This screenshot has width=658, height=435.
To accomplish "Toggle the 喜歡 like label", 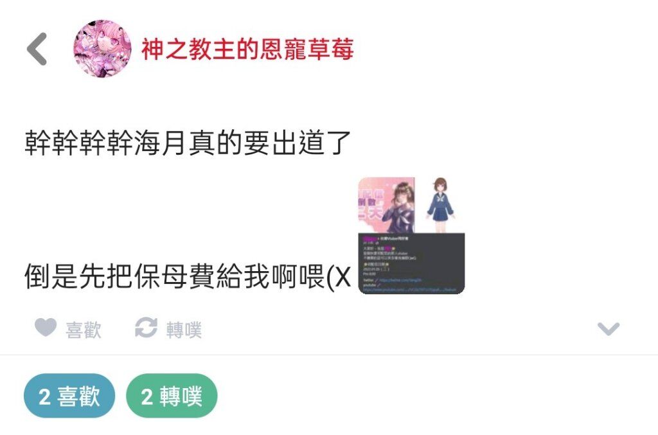I will coord(84,330).
